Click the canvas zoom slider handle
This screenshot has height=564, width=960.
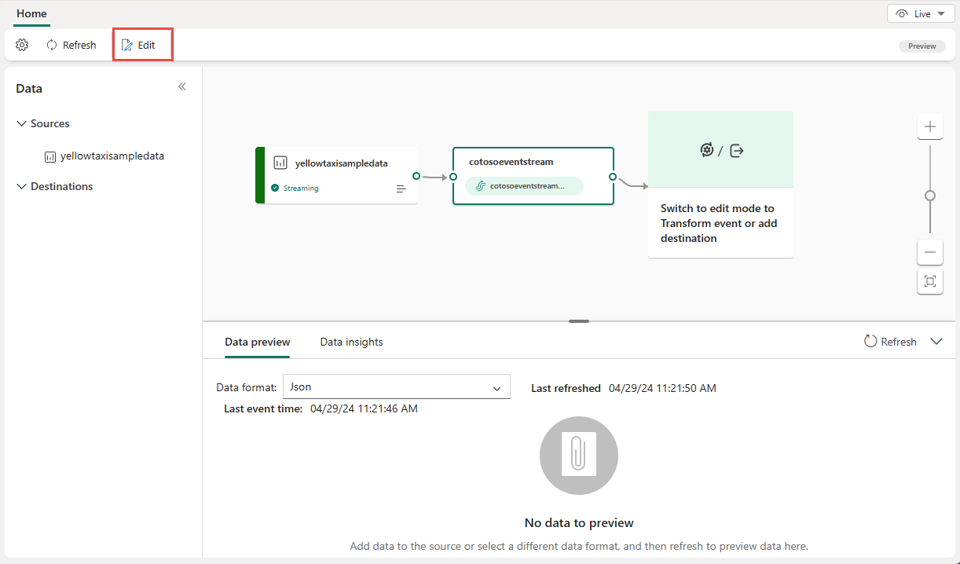click(930, 196)
